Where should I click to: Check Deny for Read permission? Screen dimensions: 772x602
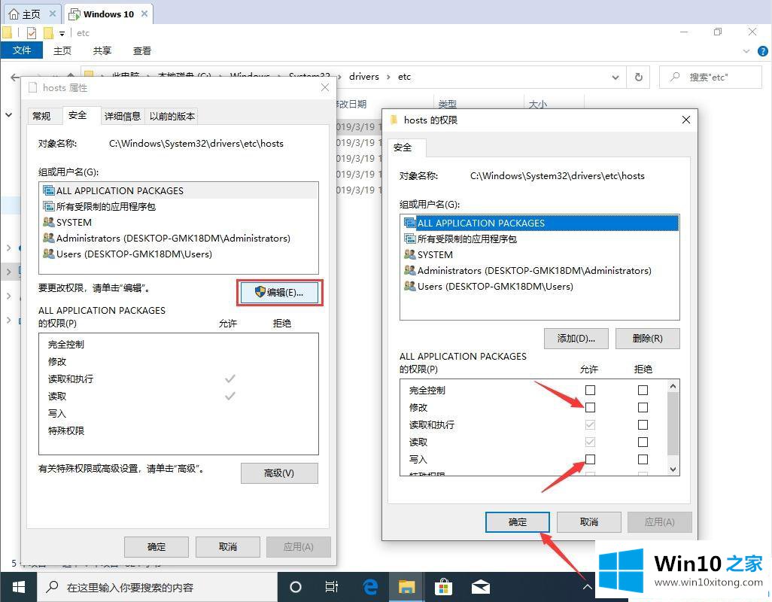[643, 442]
